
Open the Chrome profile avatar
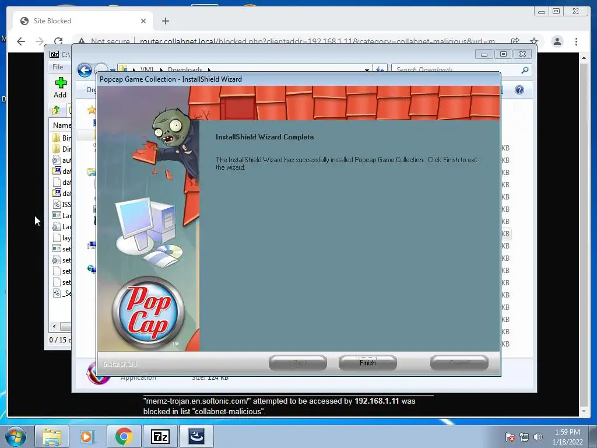coord(557,41)
